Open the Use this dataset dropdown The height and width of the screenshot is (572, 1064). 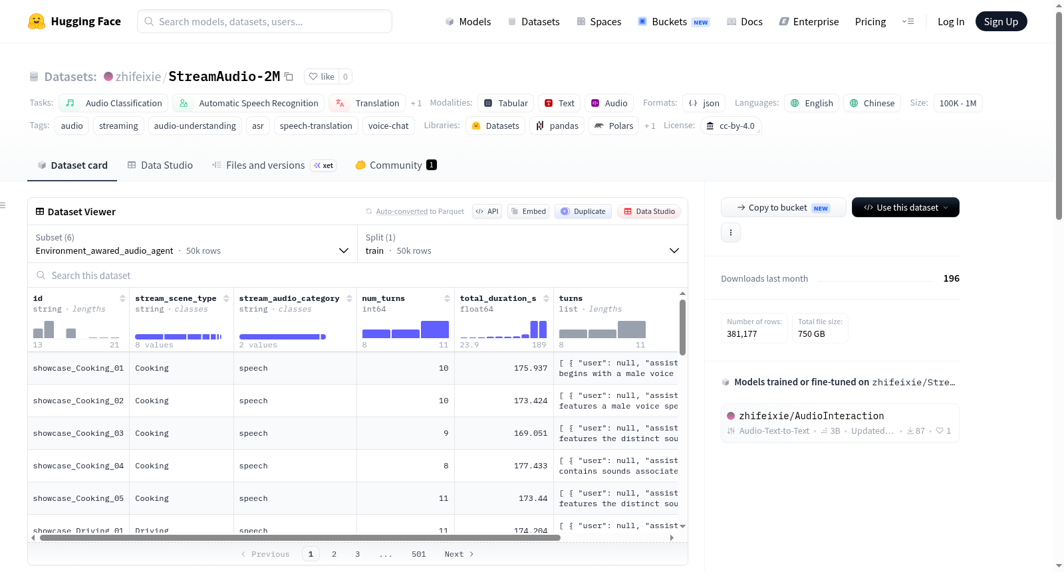click(x=906, y=207)
